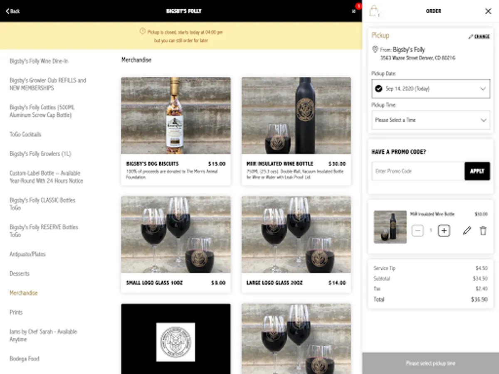The height and width of the screenshot is (374, 499).
Task: Open the black logo product card image
Action: (176, 339)
